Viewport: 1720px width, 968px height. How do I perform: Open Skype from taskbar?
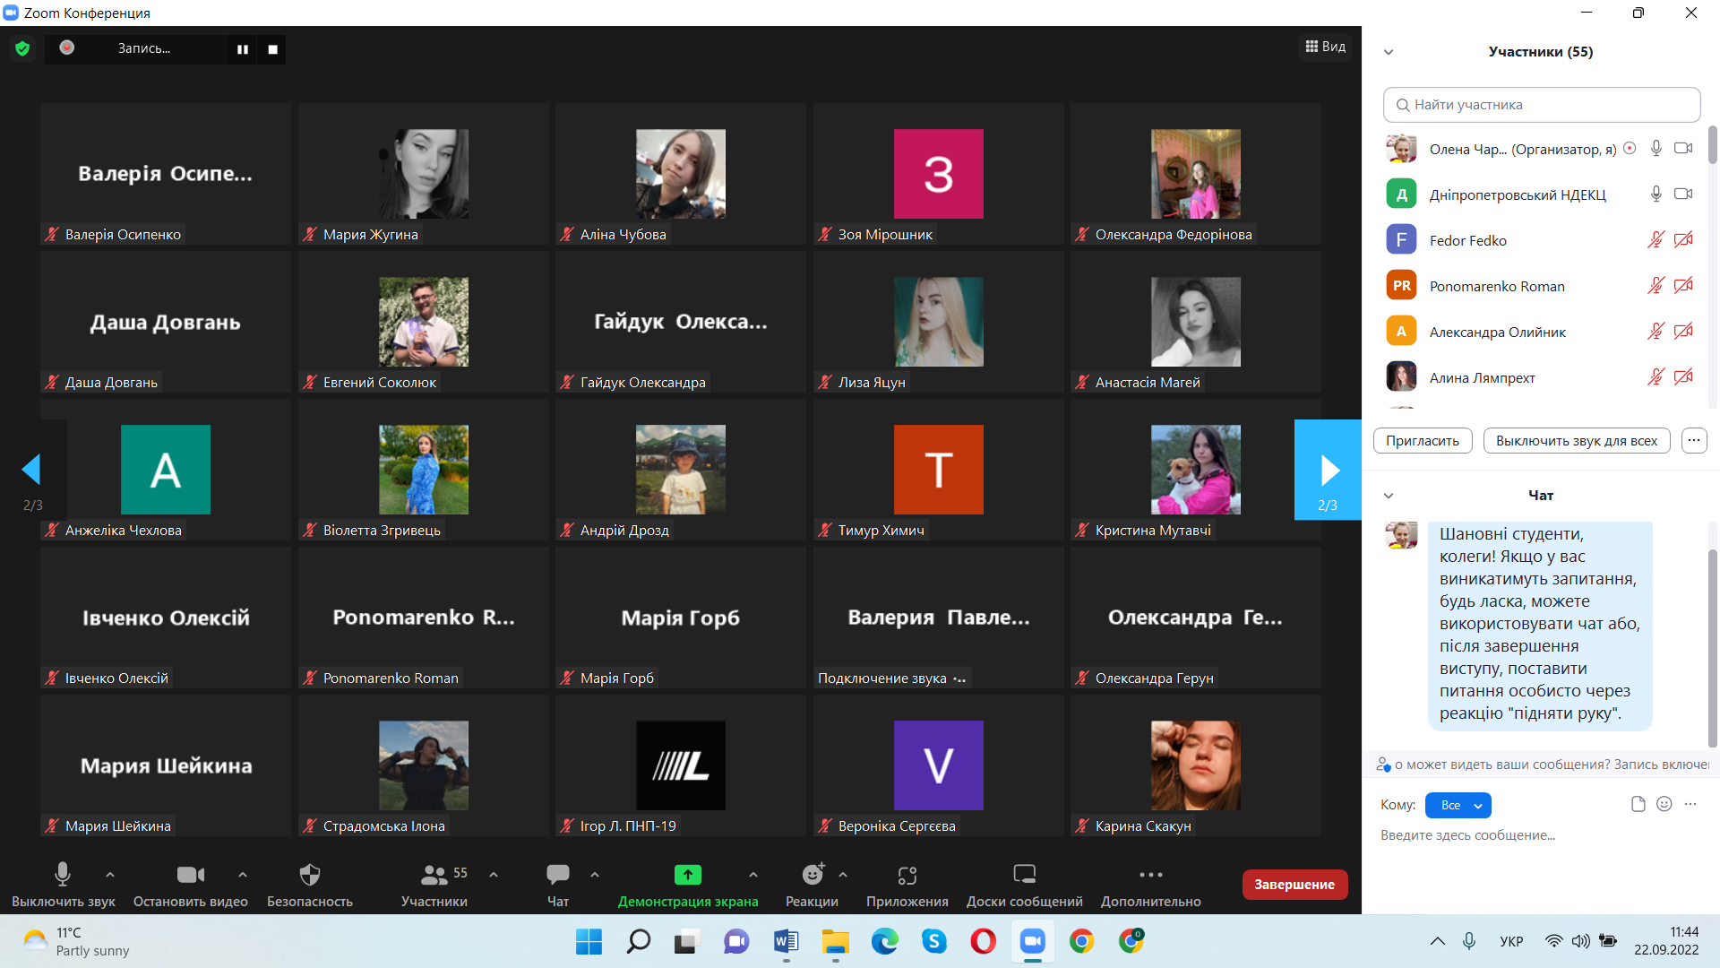(933, 941)
